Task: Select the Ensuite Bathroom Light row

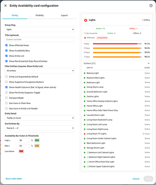Action: [117, 92]
